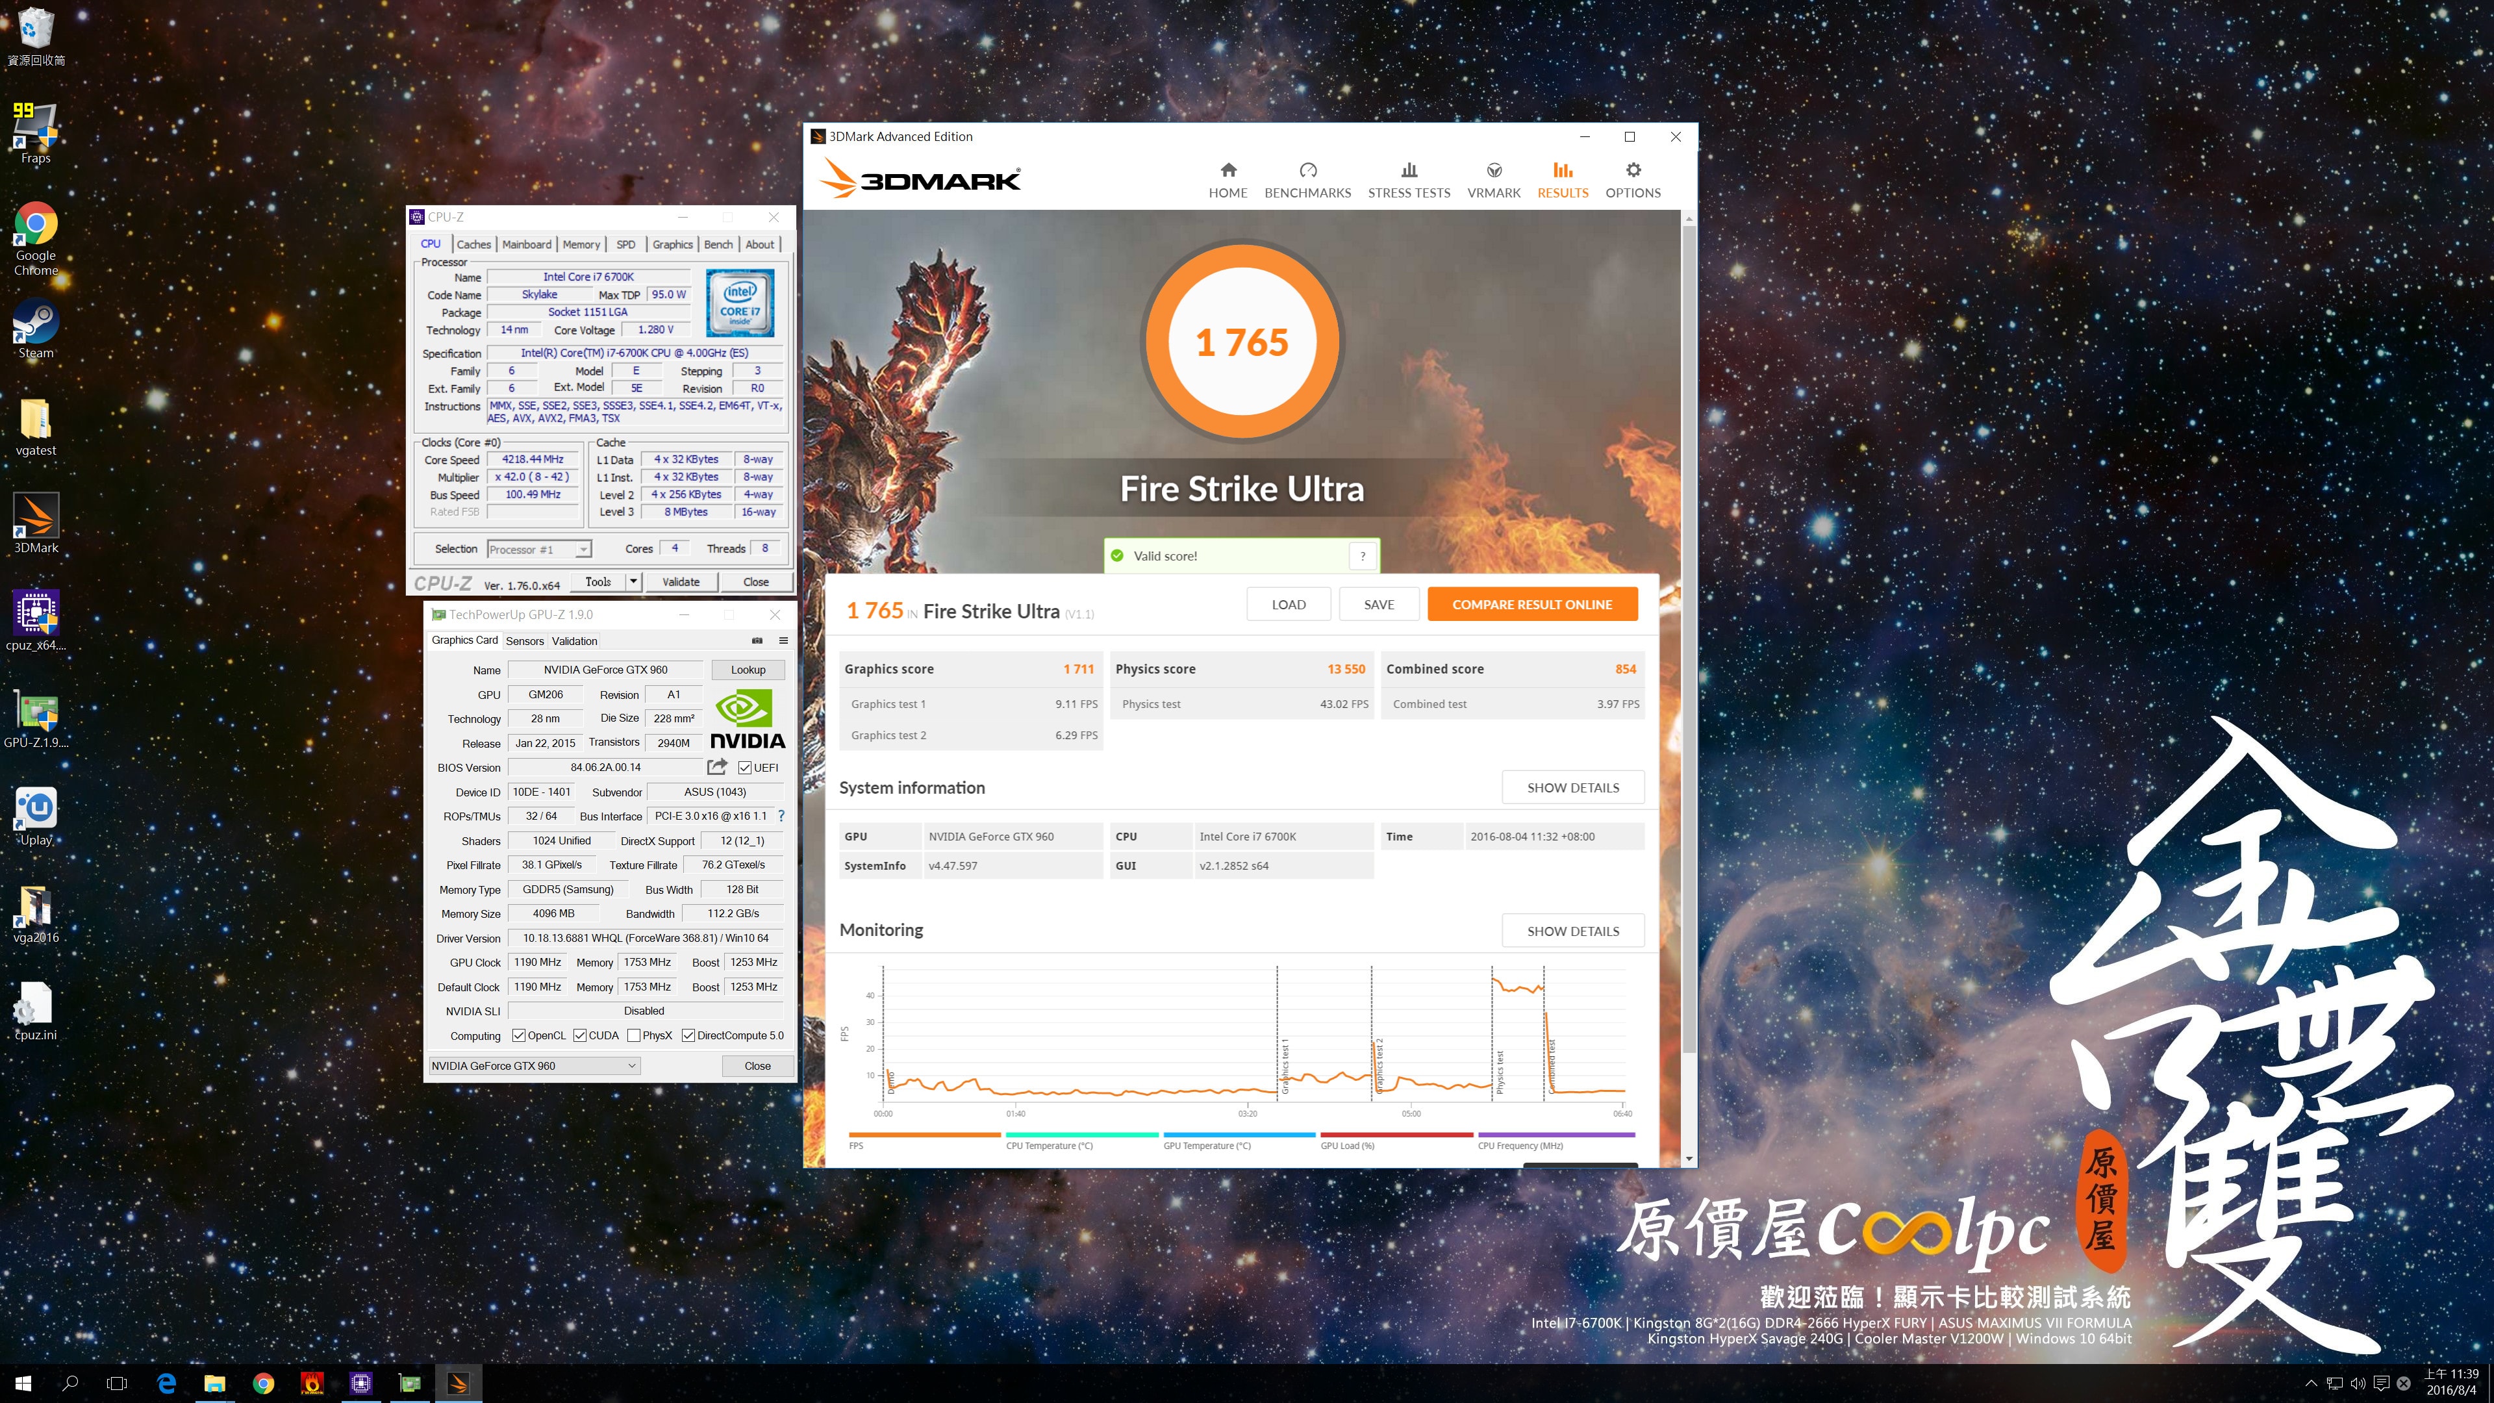Click the scroll down arrow in 3DMark

[1689, 1158]
